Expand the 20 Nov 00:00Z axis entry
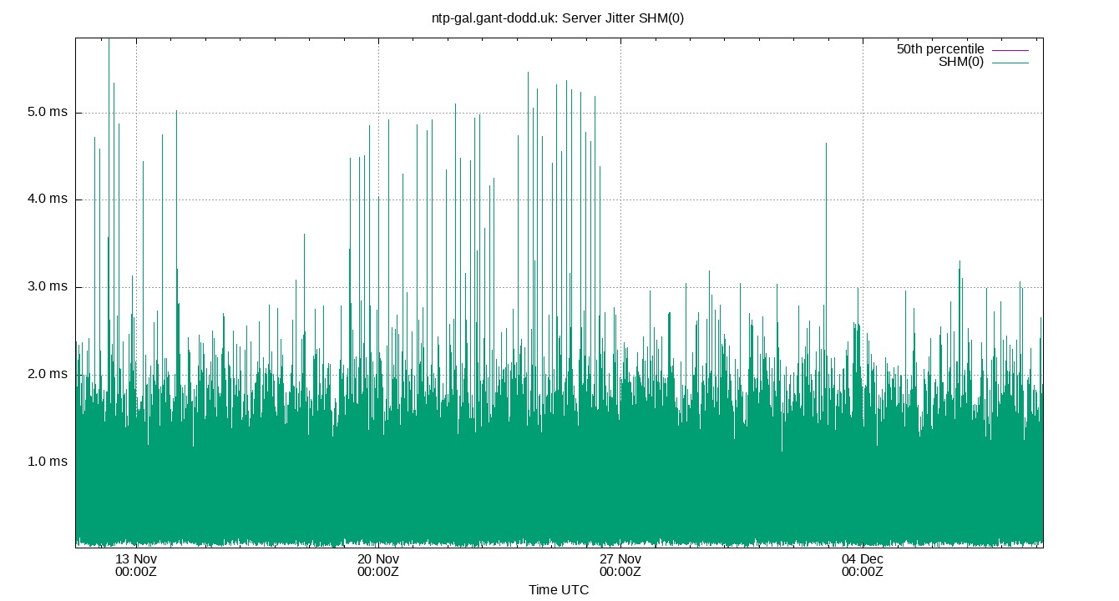This screenshot has height=601, width=1119. pos(377,563)
